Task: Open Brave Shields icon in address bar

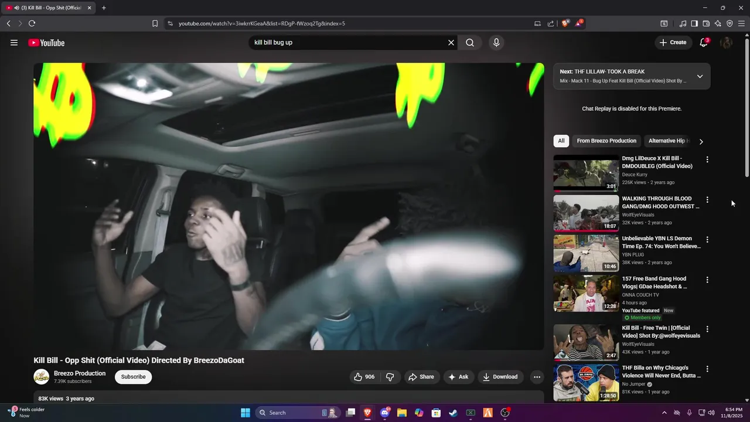Action: click(565, 23)
